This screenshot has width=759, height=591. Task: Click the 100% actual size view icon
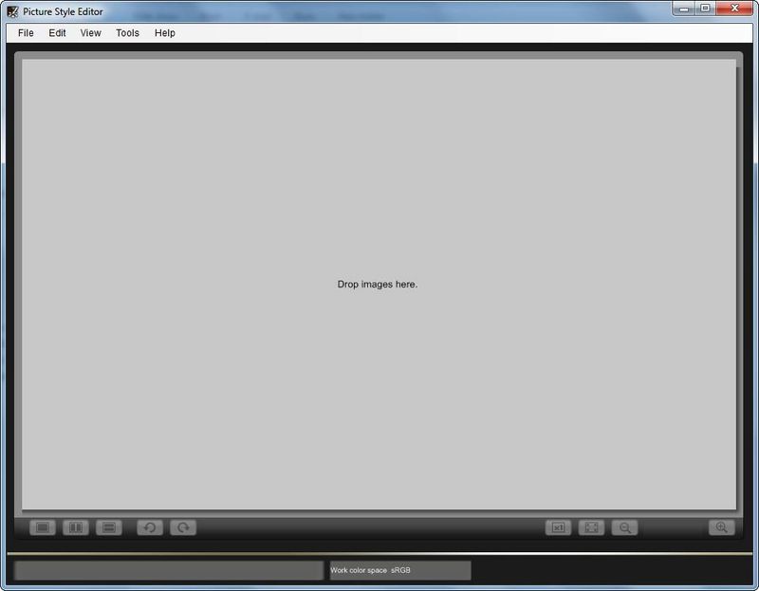(558, 527)
